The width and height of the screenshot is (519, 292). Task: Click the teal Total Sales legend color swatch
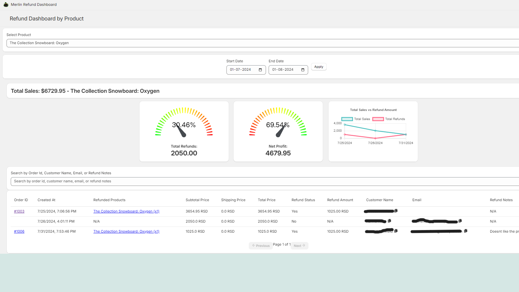(x=346, y=119)
